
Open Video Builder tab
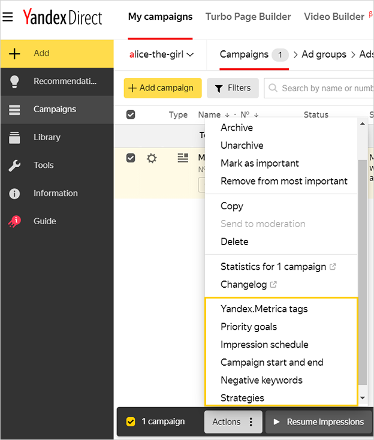[334, 17]
